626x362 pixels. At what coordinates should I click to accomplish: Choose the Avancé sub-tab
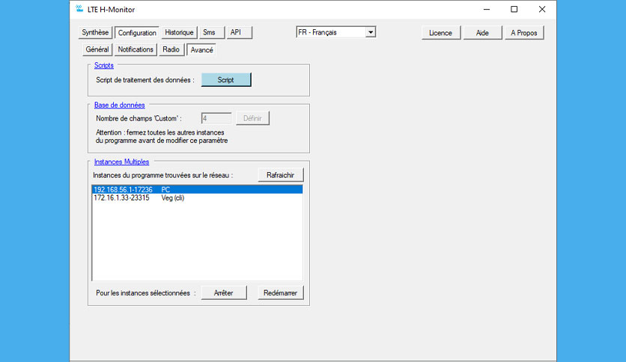click(x=201, y=50)
